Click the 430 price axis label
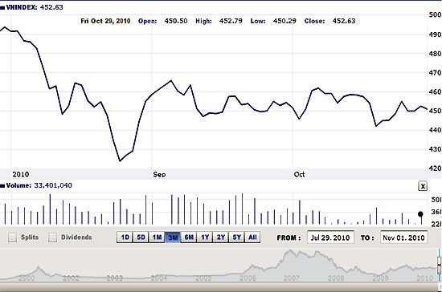 435,149
